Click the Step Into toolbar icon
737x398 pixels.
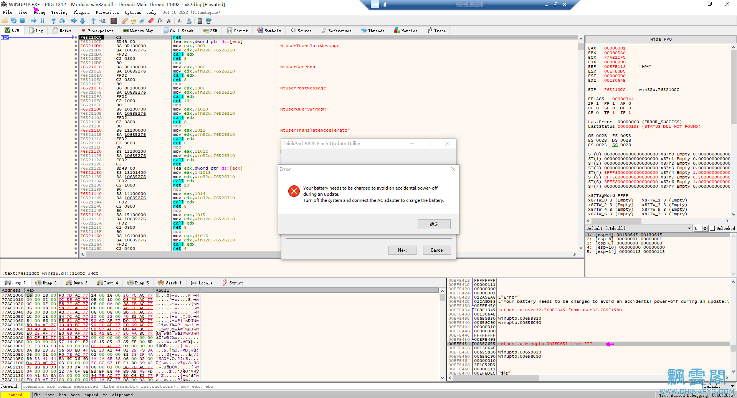click(53, 21)
